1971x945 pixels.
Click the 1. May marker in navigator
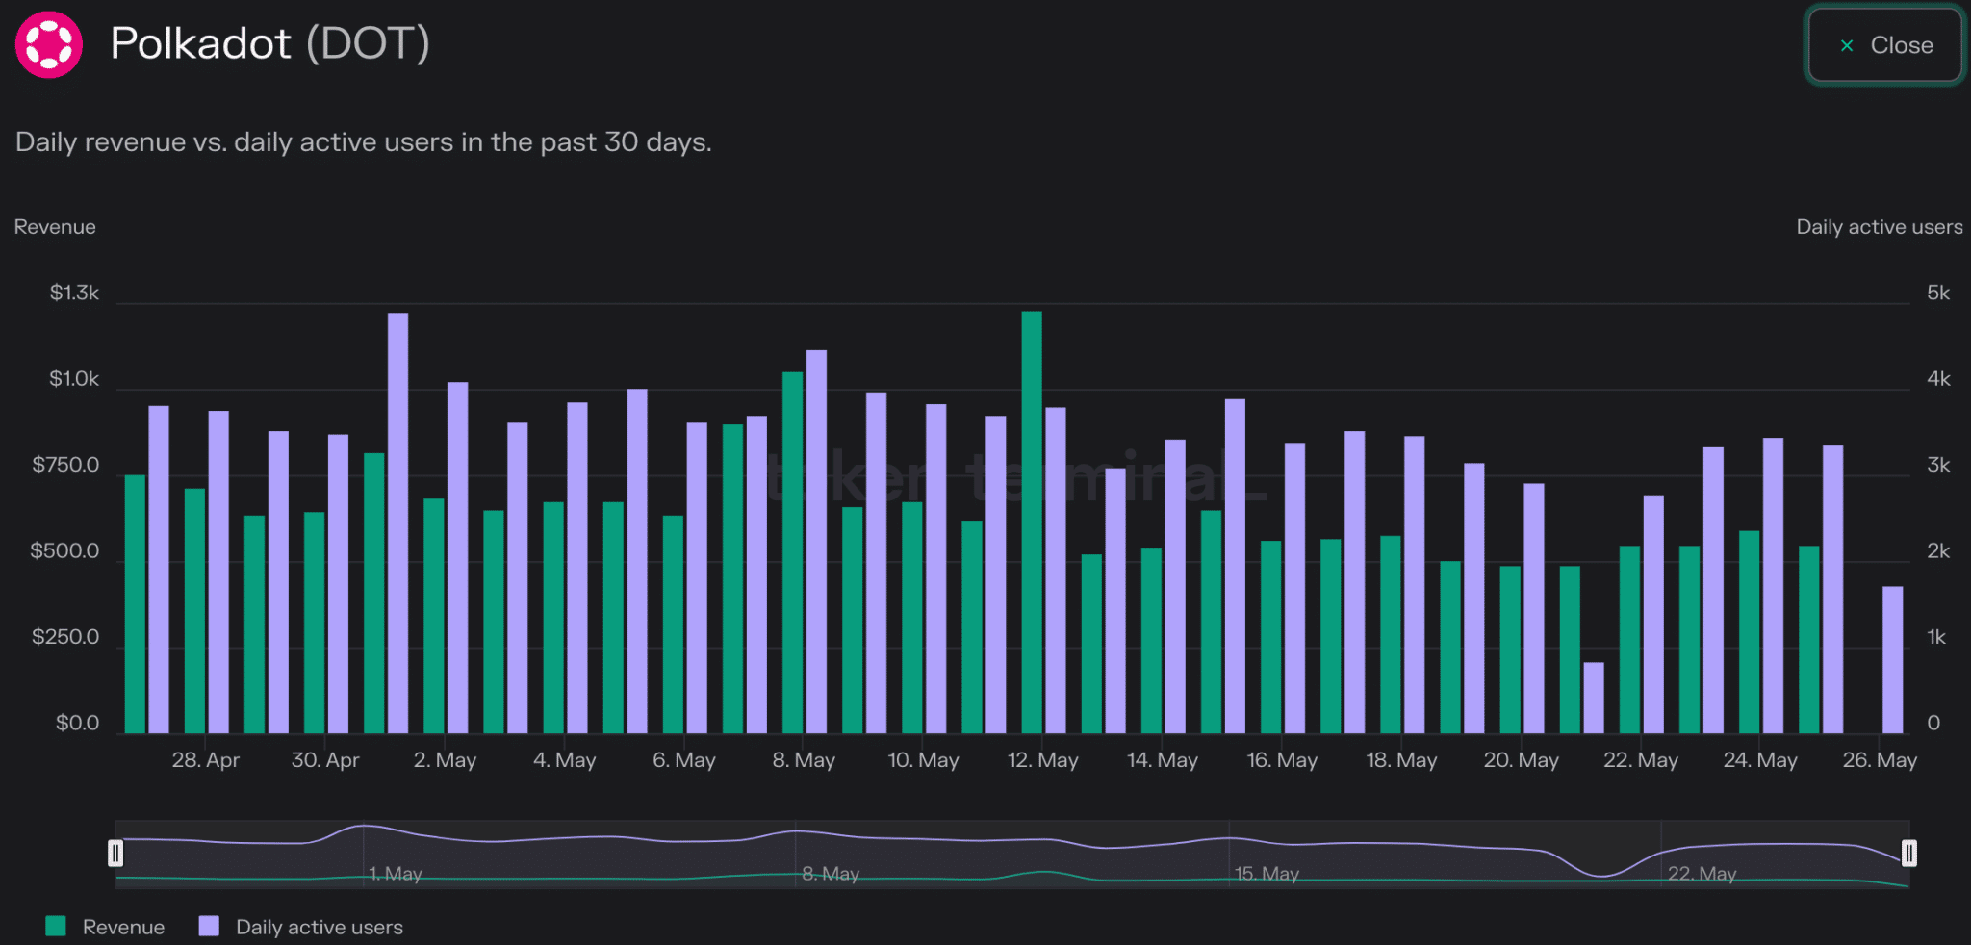click(x=396, y=874)
